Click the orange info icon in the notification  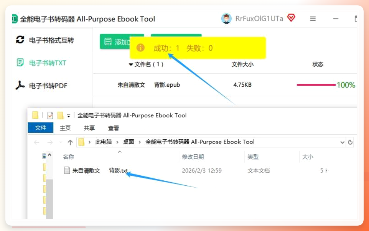tap(140, 48)
